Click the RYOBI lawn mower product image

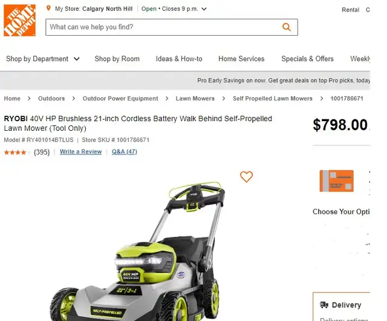point(135,251)
